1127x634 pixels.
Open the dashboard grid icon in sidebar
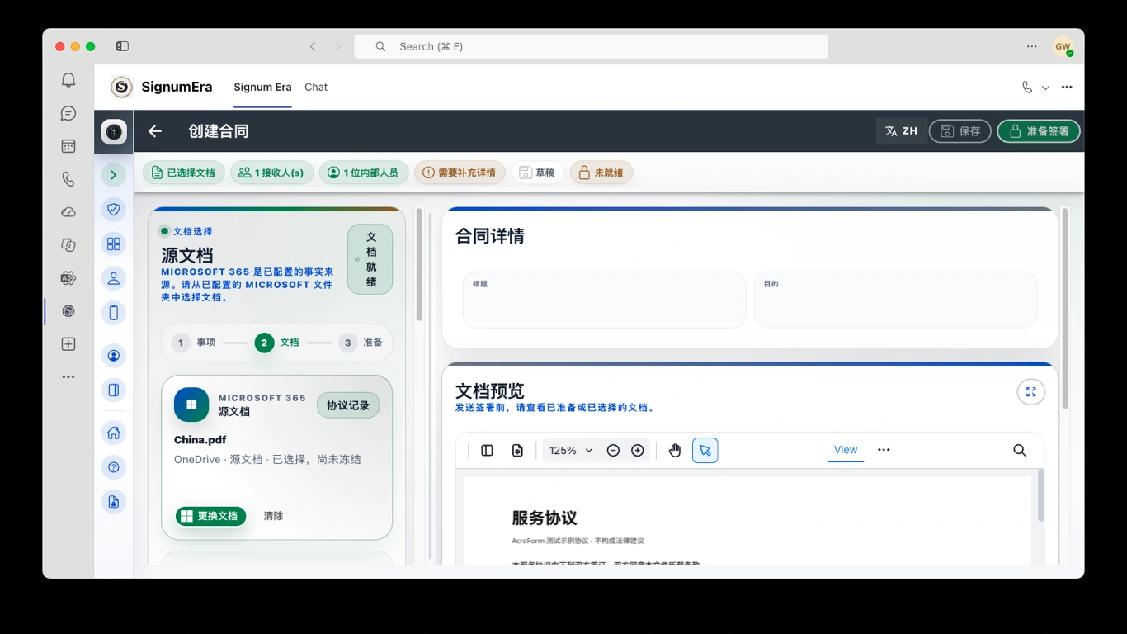tap(114, 244)
